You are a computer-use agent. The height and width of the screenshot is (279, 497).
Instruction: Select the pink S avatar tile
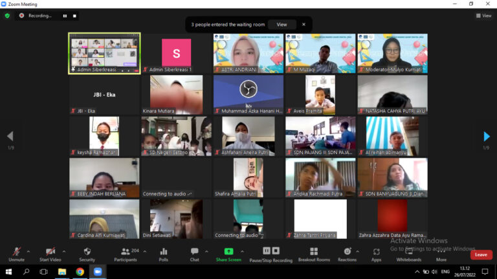coord(176,53)
